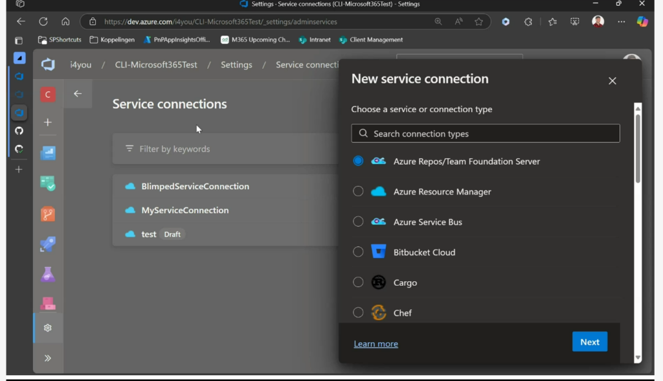Close the New service connection panel
663x381 pixels.
612,81
